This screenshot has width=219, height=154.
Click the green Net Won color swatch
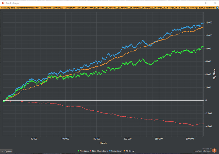[x=78, y=151]
